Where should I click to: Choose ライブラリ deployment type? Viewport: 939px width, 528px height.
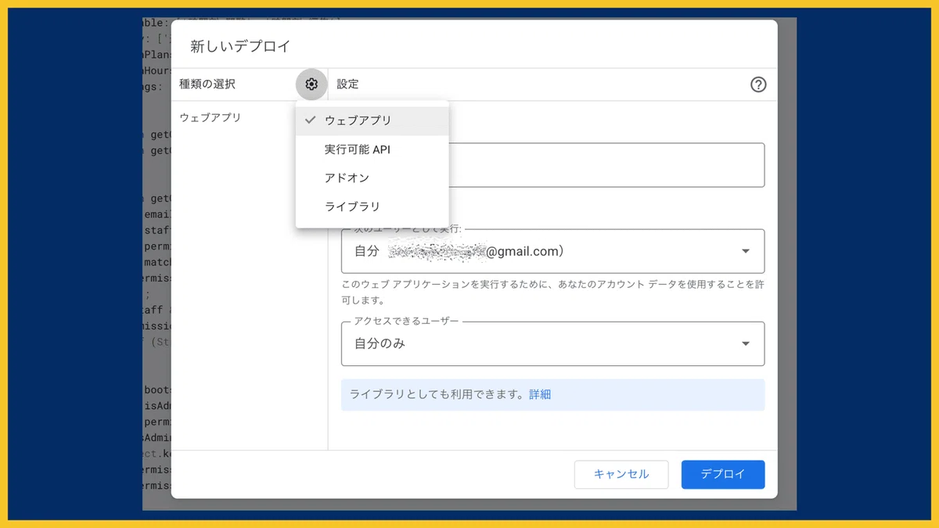coord(372,207)
